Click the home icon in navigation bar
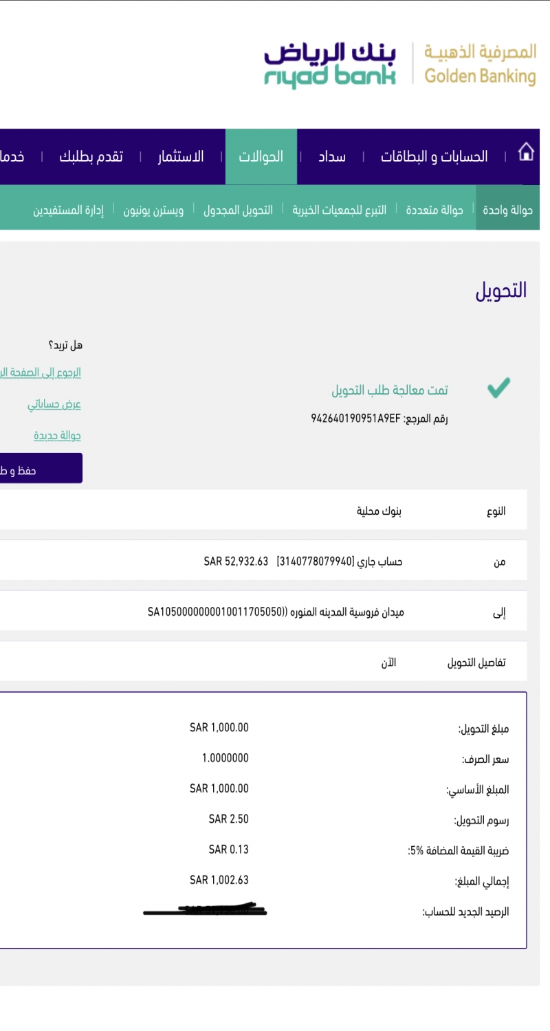 [x=526, y=153]
